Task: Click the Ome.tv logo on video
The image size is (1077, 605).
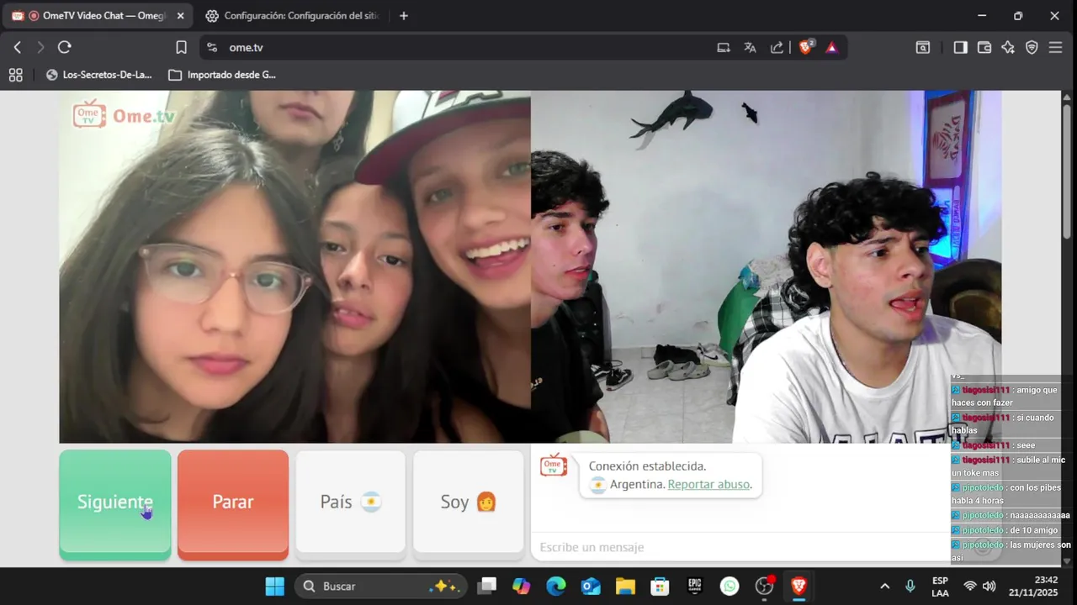Action: click(124, 115)
